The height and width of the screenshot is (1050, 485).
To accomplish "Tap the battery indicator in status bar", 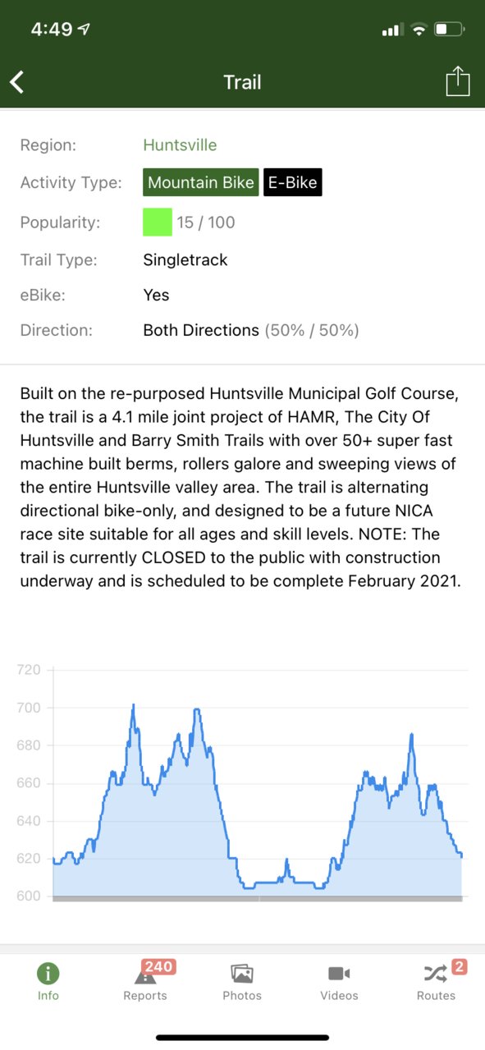I will coord(450,30).
